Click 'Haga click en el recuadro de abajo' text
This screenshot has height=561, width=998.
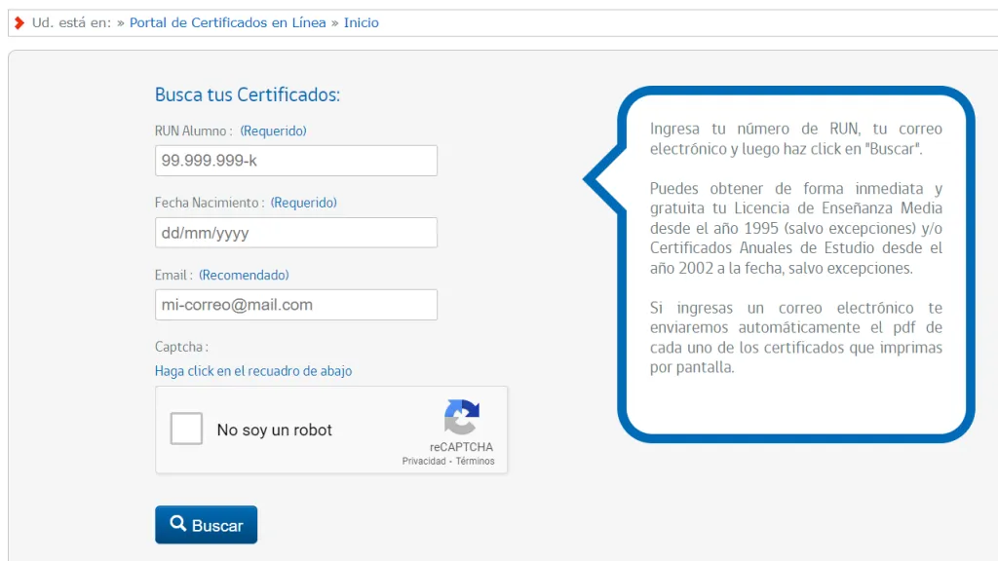pyautogui.click(x=253, y=371)
